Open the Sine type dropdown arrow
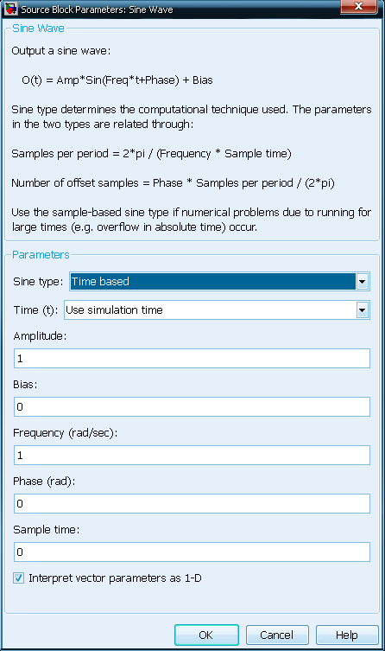This screenshot has width=385, height=651. 363,282
